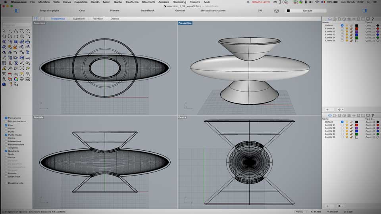Uncheck the Punto medio osnap
Screen dimensions: 381x214
click(x=6, y=135)
